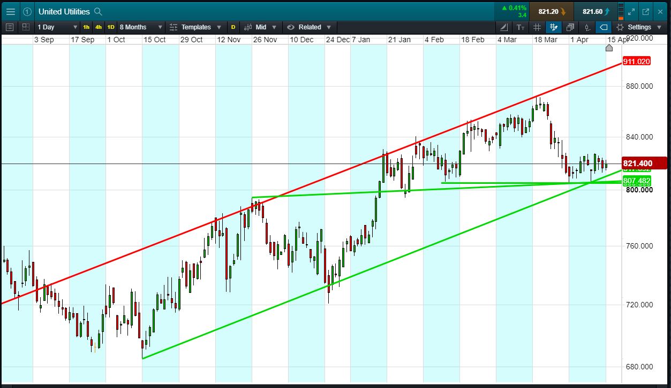Click the 680.000 price axis label
Image resolution: width=671 pixels, height=388 pixels.
[x=639, y=367]
